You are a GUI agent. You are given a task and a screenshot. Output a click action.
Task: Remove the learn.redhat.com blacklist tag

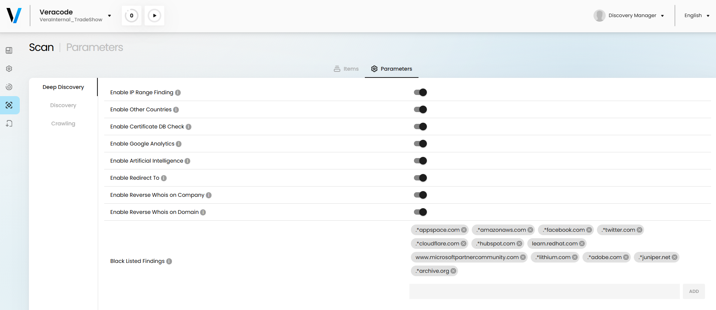(582, 244)
